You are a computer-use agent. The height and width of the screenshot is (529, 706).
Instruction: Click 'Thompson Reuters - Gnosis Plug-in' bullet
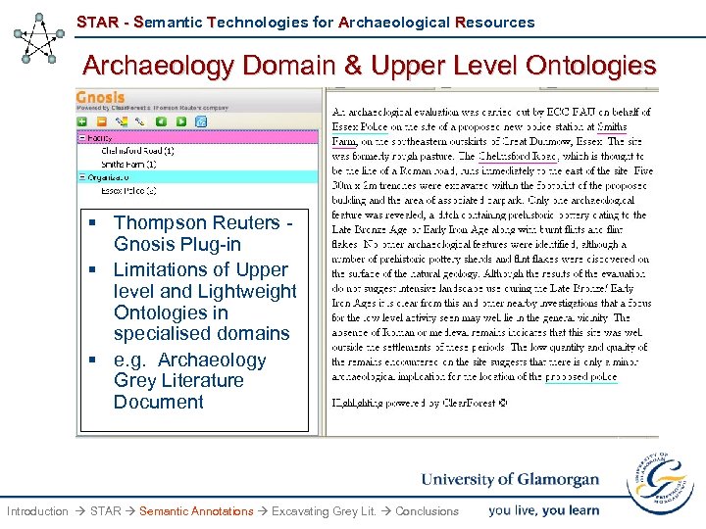click(203, 233)
